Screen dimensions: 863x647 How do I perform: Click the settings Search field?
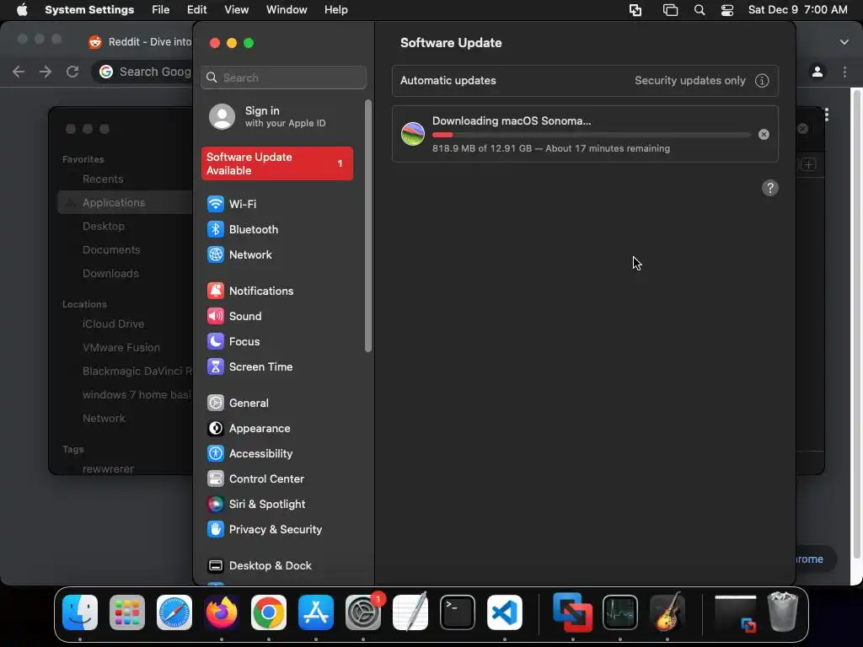point(283,78)
